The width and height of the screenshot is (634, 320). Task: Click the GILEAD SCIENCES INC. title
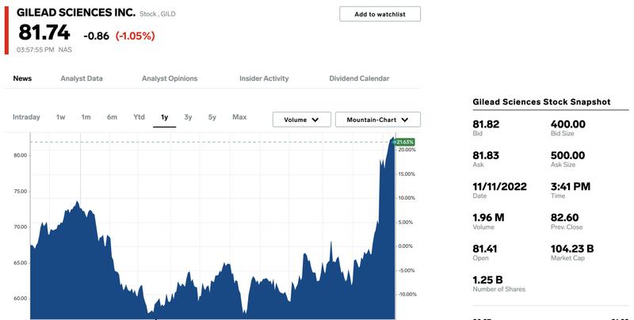tap(75, 13)
